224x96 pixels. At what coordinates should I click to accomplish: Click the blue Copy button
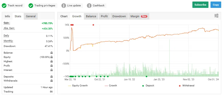[x=216, y=5]
